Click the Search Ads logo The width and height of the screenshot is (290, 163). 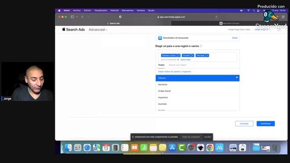73,29
